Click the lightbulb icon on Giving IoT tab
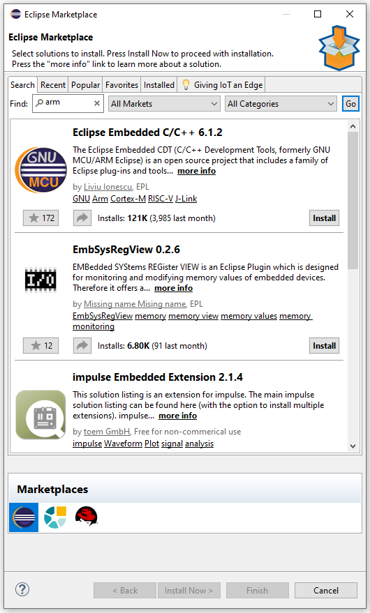This screenshot has width=370, height=613. click(x=186, y=85)
